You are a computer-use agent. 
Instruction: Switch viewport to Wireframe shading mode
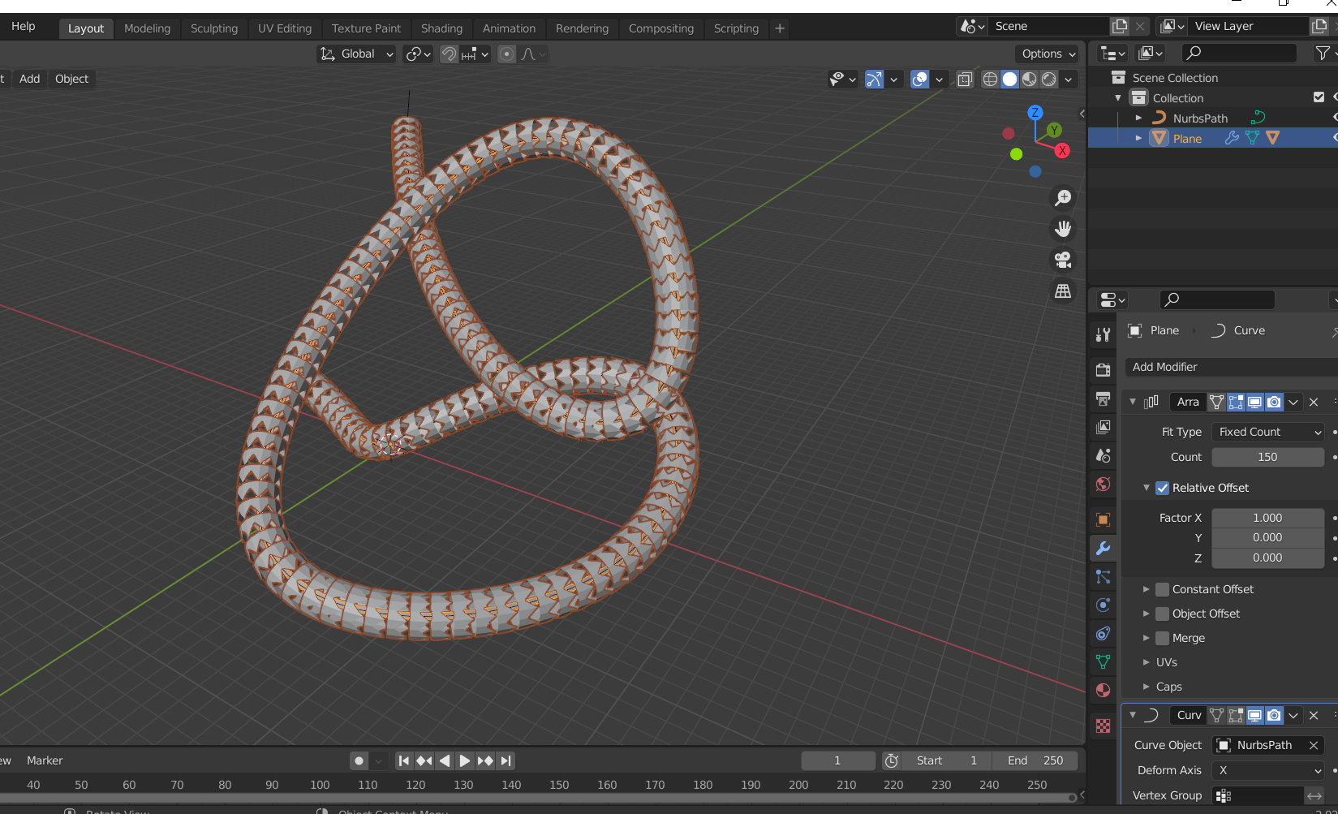(990, 79)
